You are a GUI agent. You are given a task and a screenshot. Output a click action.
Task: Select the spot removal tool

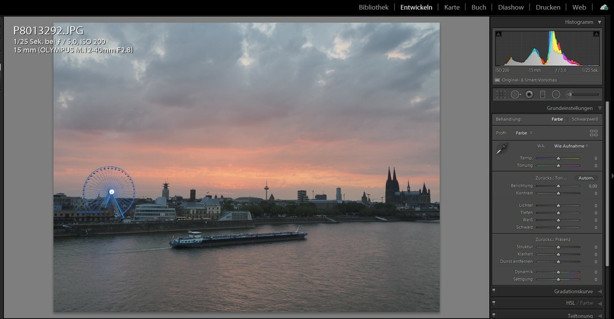[x=515, y=95]
